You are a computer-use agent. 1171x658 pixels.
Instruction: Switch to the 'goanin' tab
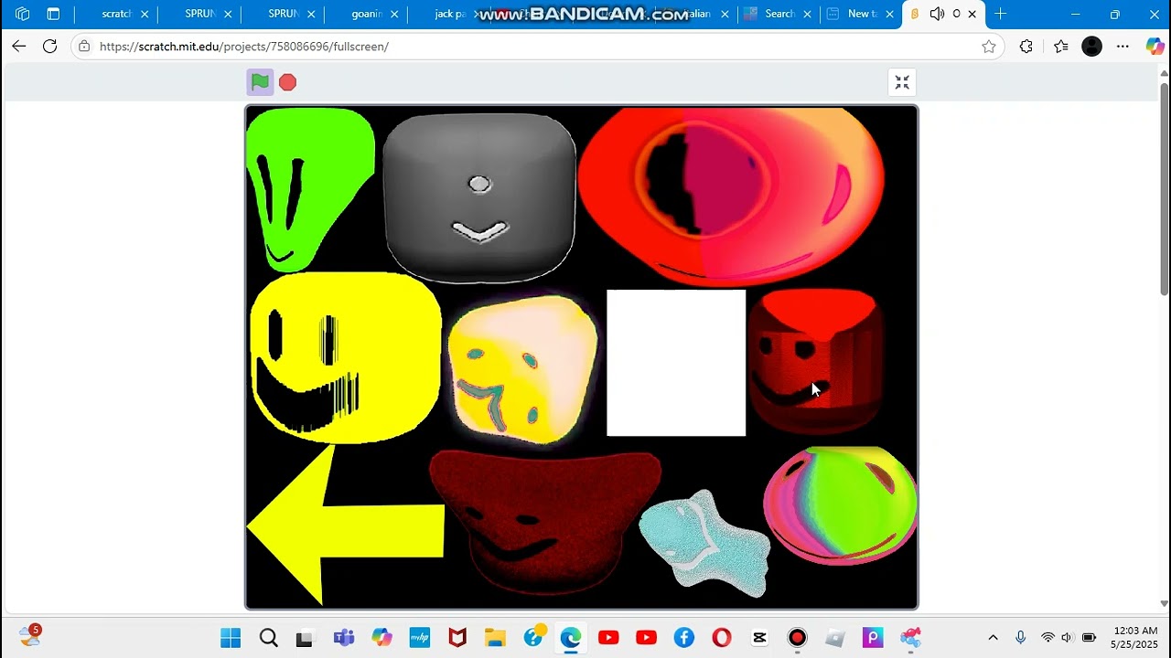366,14
